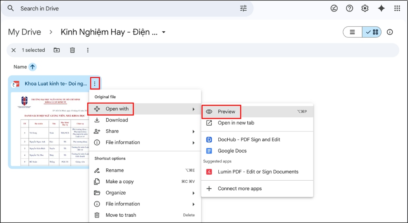Click the offline ready status icon
The height and width of the screenshot is (223, 408).
tap(334, 8)
